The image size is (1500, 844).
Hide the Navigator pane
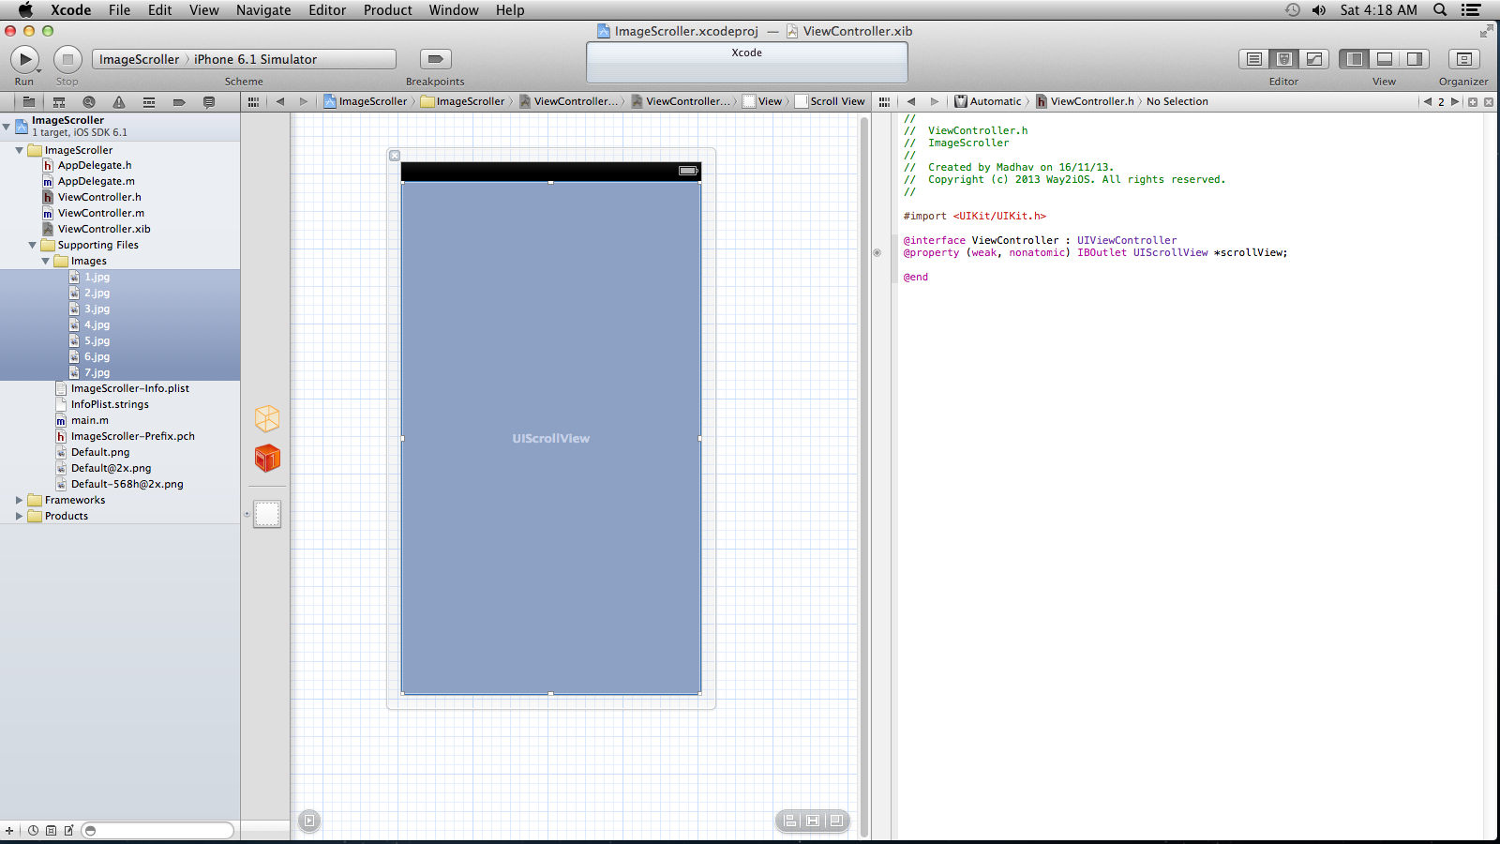pyautogui.click(x=1355, y=59)
